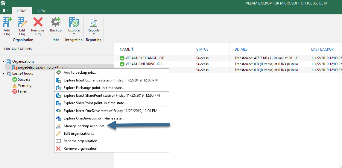The width and height of the screenshot is (342, 168).
Task: Collapse the Last 24 hours tree node
Action: pyautogui.click(x=3, y=73)
